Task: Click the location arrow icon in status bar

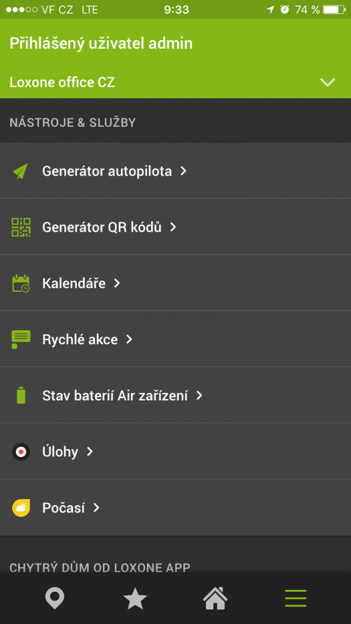Action: pos(270,9)
